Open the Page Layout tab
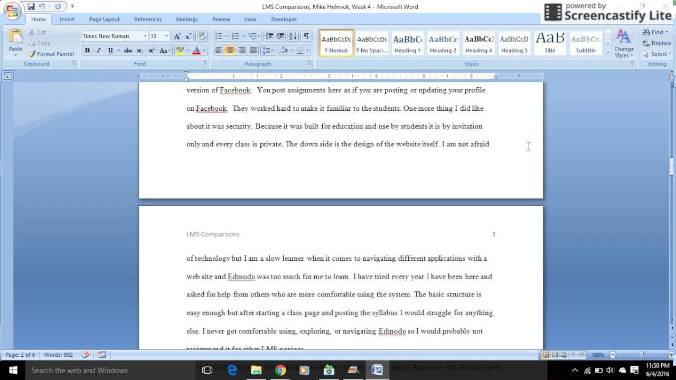This screenshot has height=380, width=676. click(x=104, y=19)
